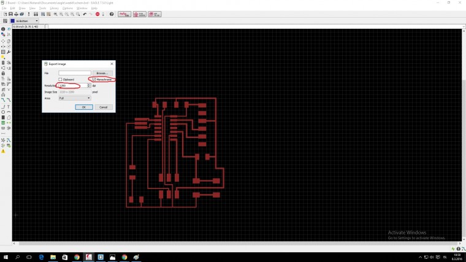466x262 pixels.
Task: Select the Group tool in left toolbar
Action: [x=3, y=52]
